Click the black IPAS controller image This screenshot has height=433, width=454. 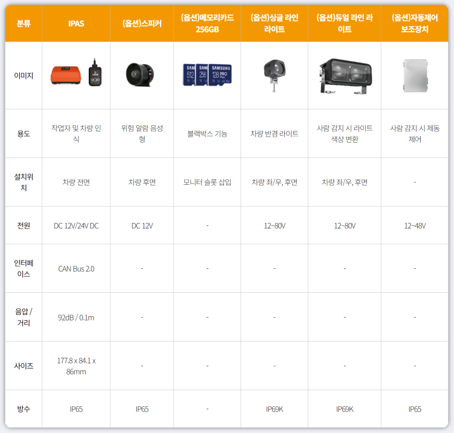pos(95,74)
